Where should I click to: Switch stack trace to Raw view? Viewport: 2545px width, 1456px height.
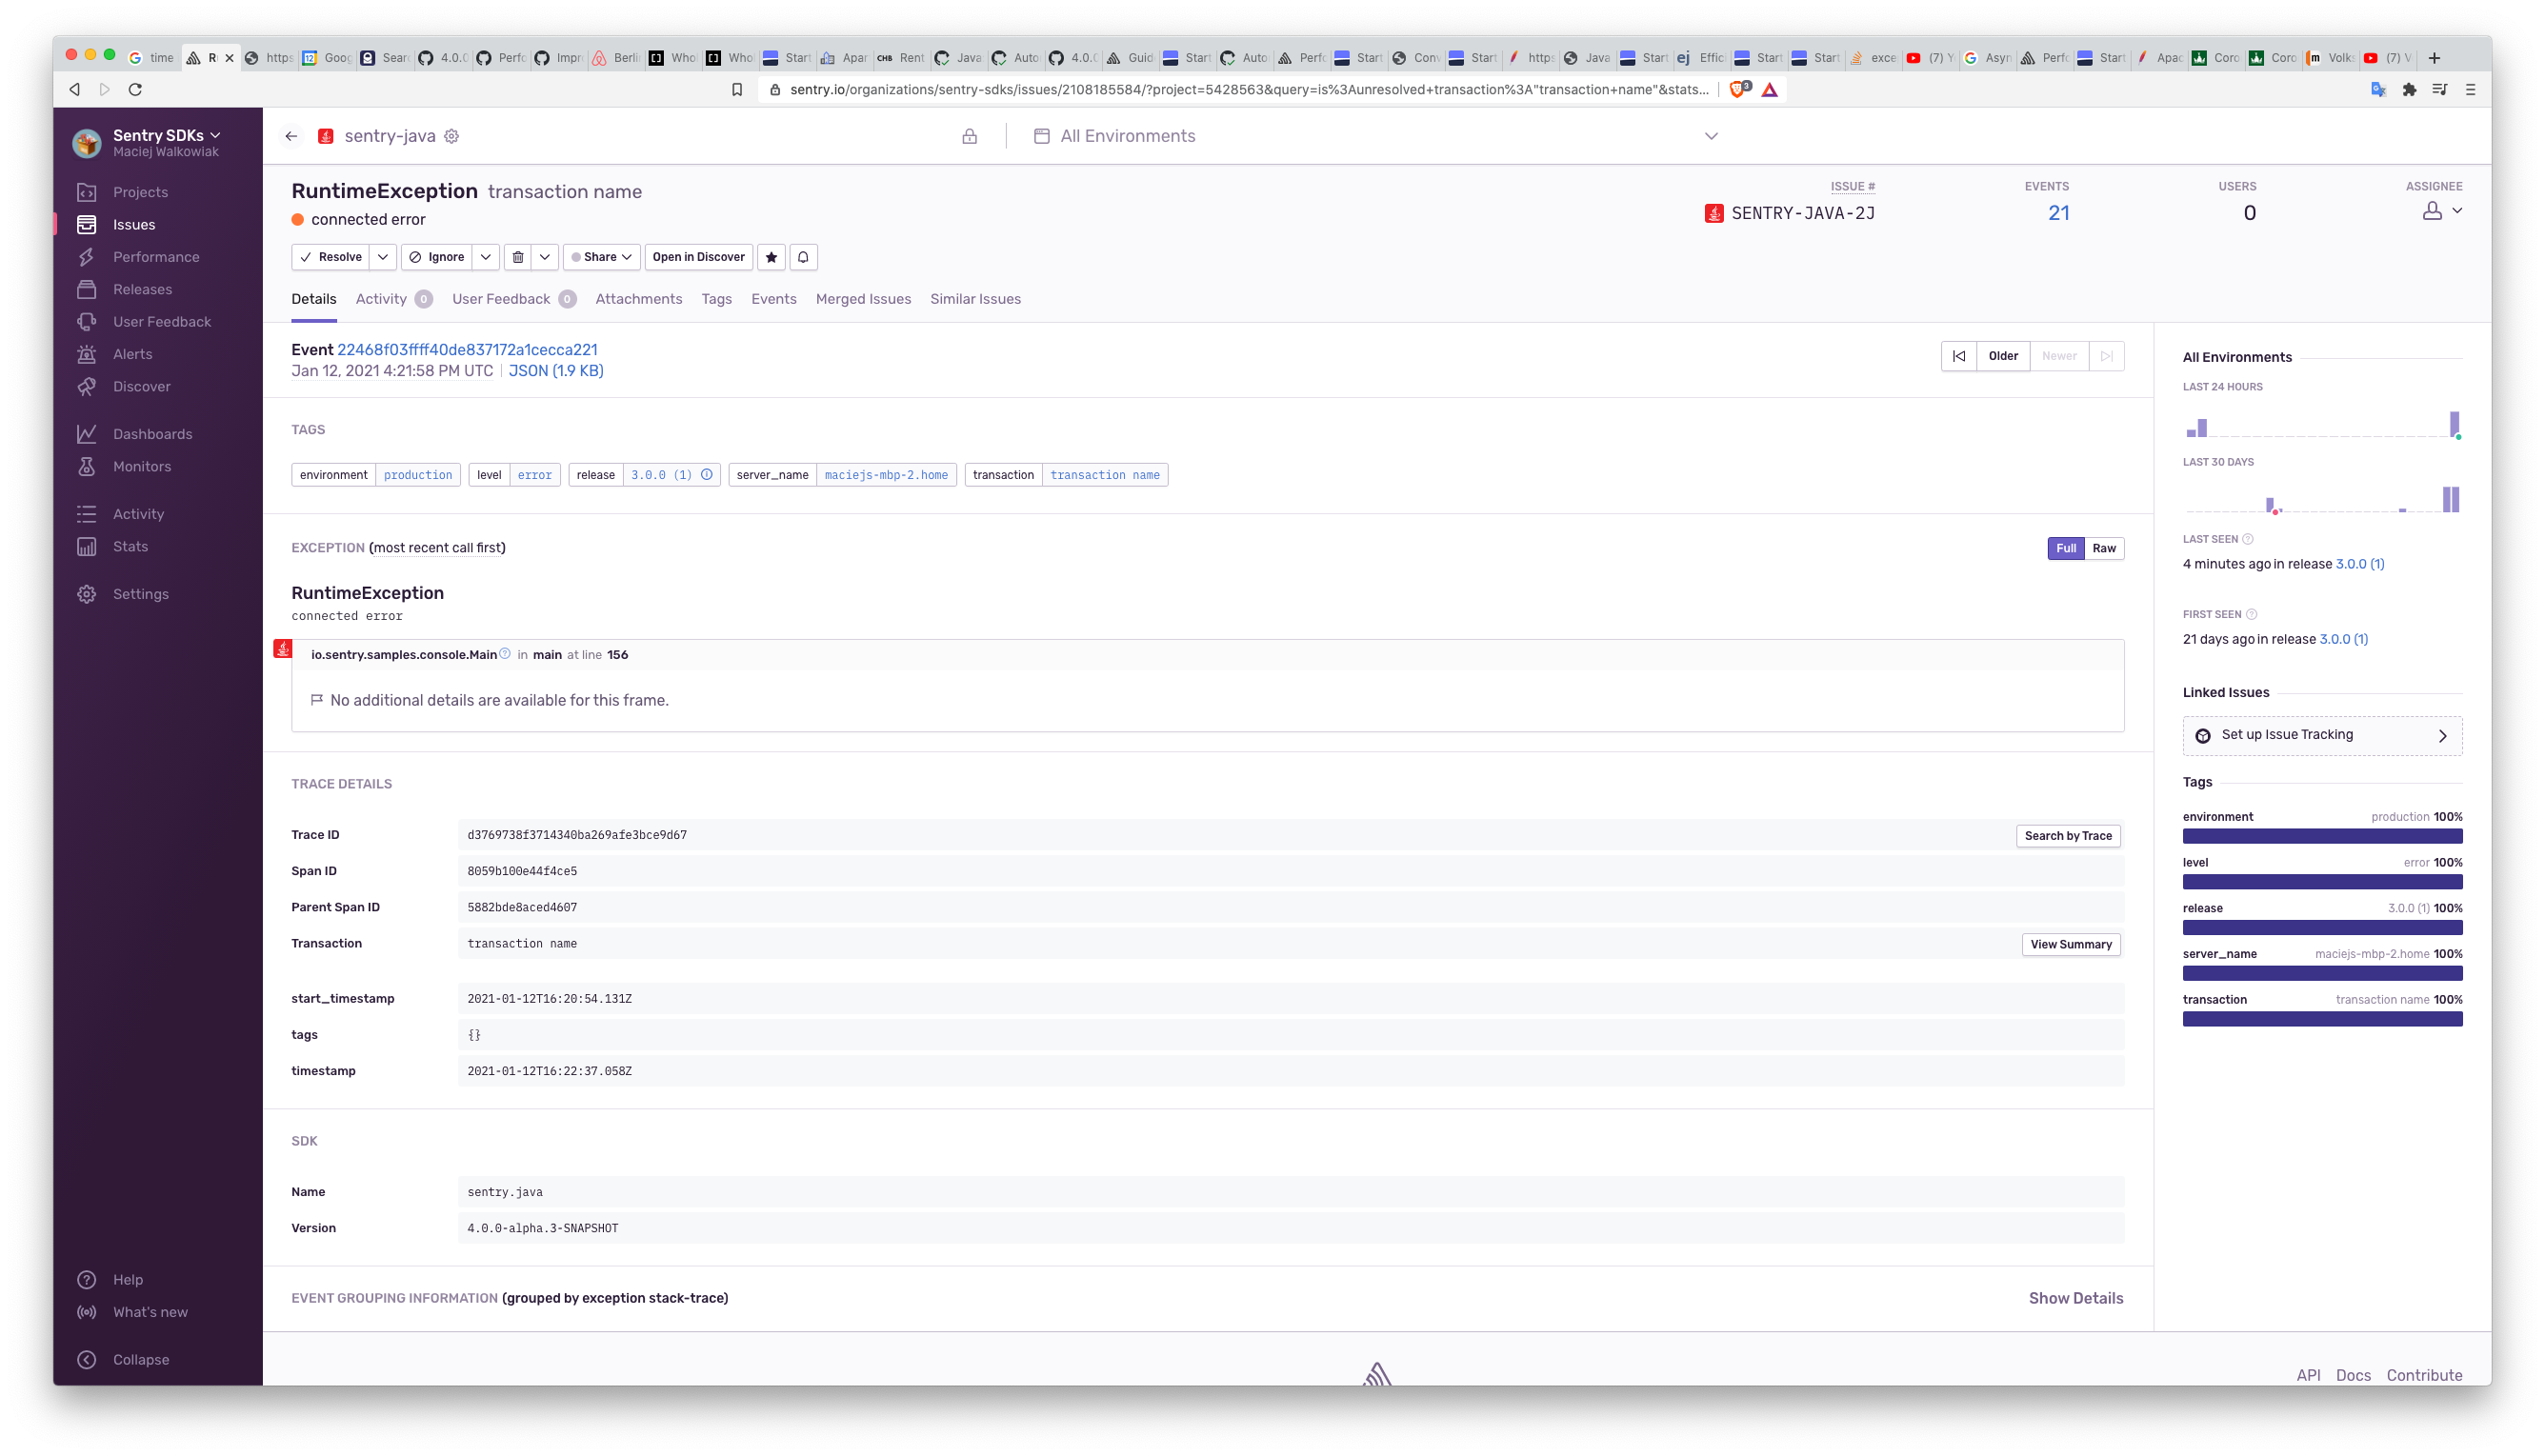pos(2104,548)
